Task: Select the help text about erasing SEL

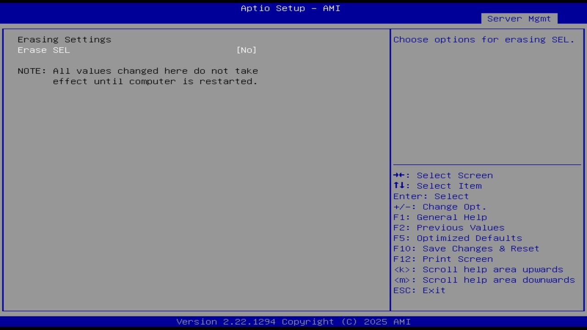Action: [483, 39]
